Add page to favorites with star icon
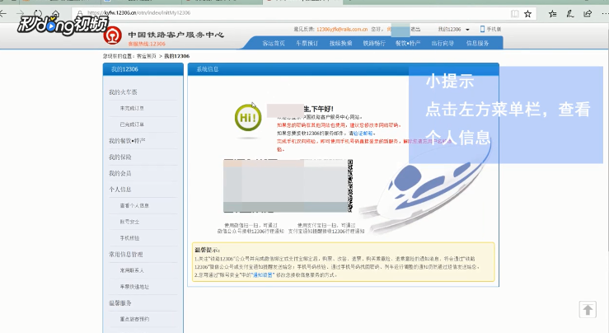609x333 pixels. point(527,14)
